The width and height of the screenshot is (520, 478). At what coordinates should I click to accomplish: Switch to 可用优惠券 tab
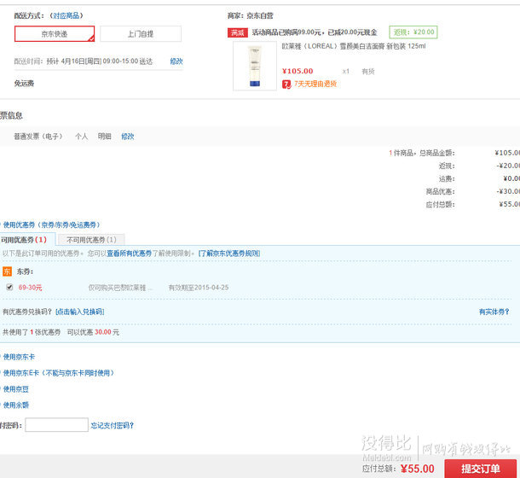coord(26,240)
